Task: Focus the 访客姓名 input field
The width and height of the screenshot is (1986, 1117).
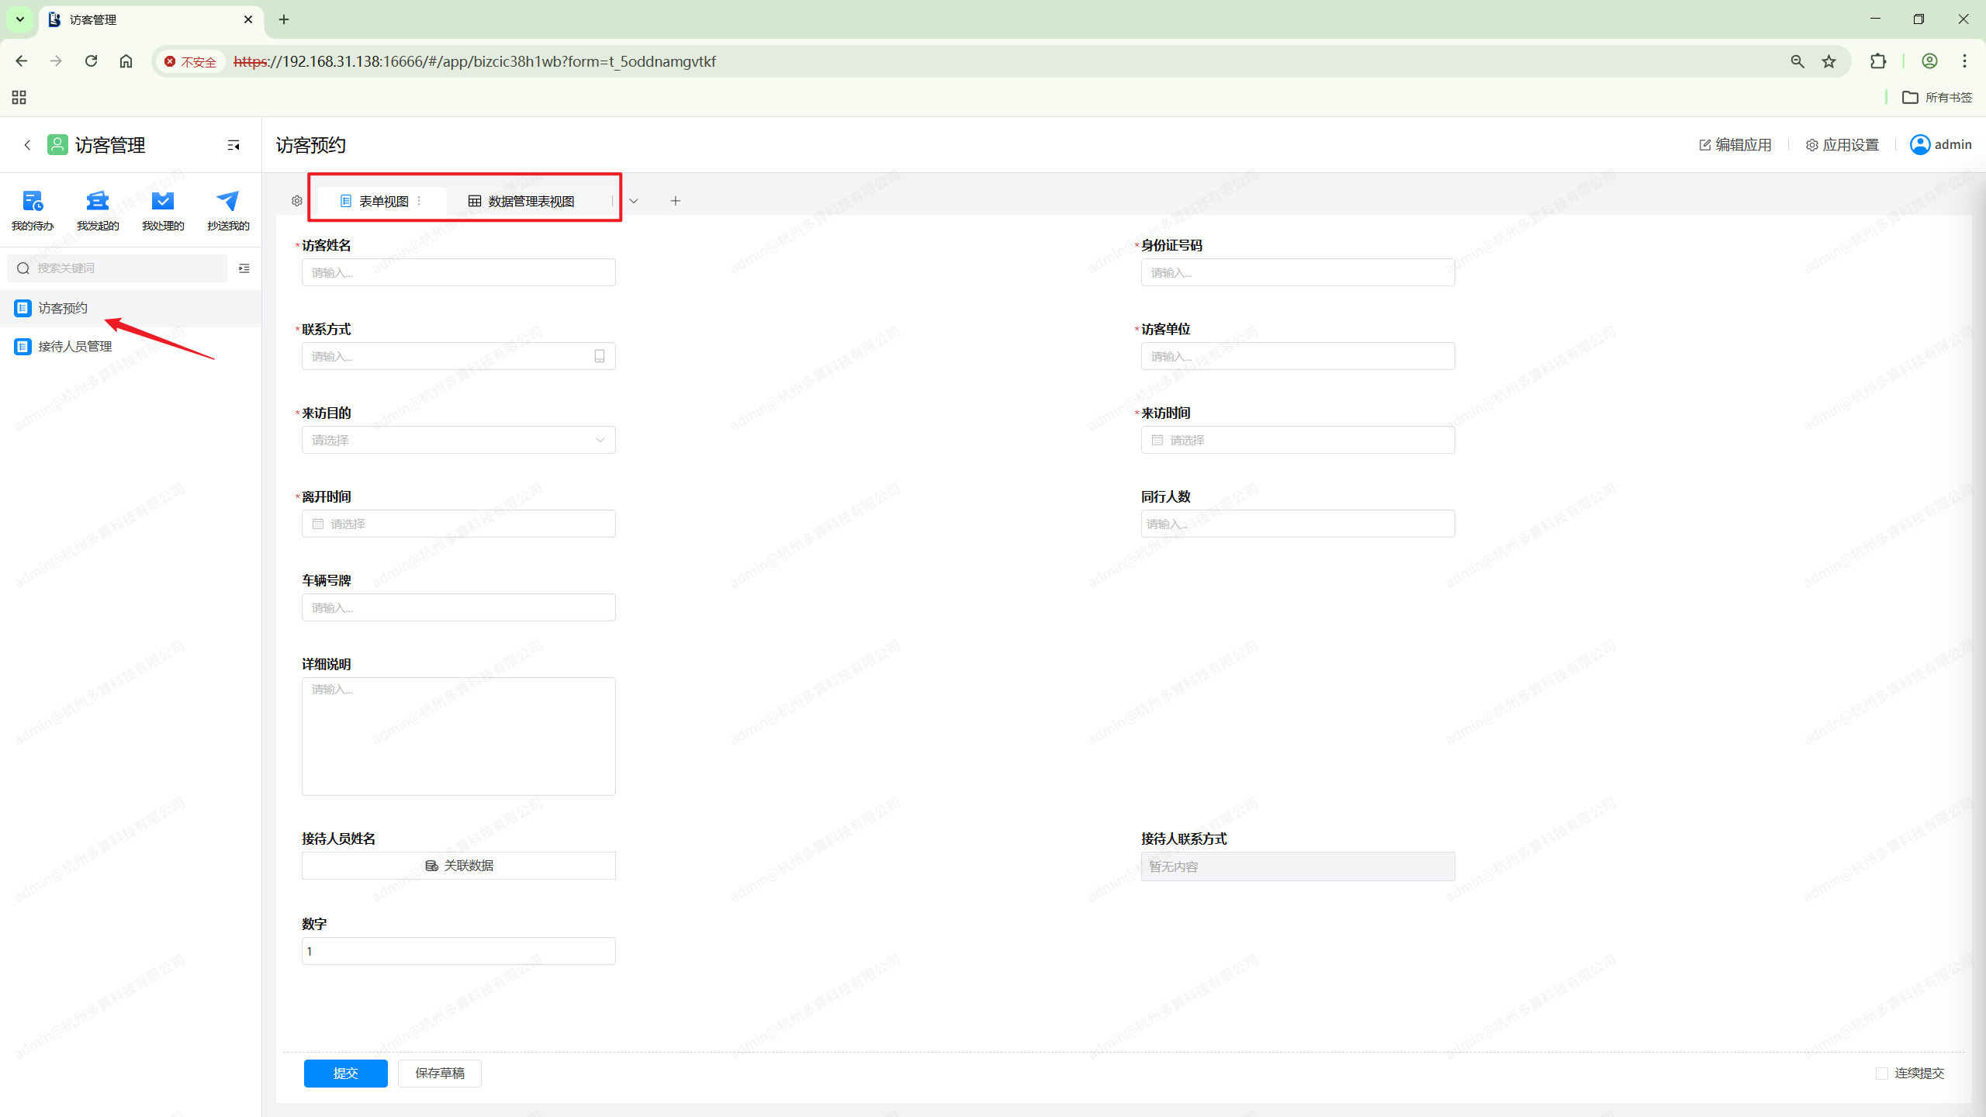Action: pos(458,272)
